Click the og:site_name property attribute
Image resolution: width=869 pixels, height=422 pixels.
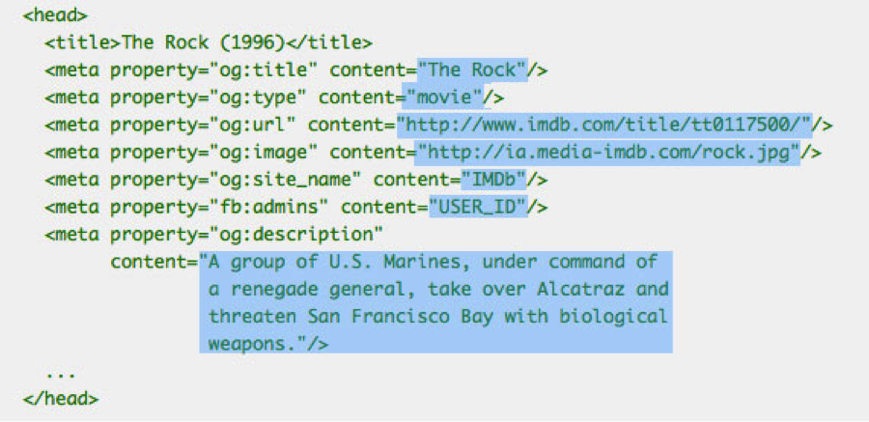pyautogui.click(x=235, y=180)
